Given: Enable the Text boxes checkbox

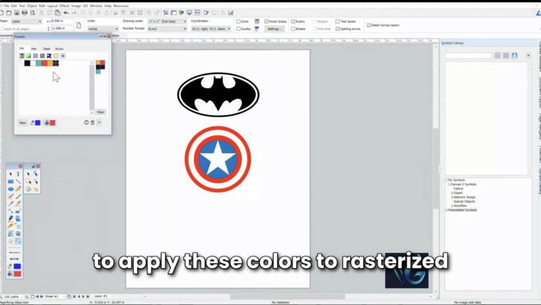Looking at the screenshot, I should coord(337,21).
